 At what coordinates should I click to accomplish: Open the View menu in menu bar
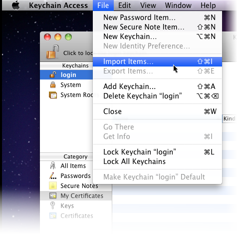(148, 5)
